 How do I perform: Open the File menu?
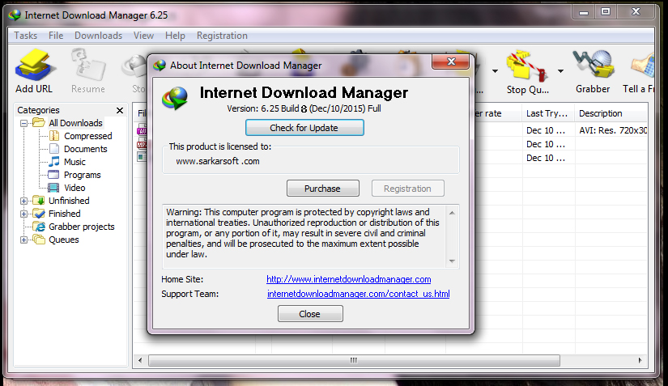click(x=56, y=36)
